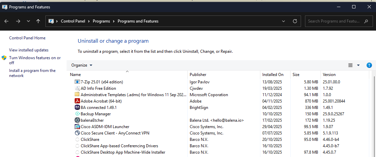Click the Backup Manager icon
This screenshot has width=376, height=157.
click(77, 114)
